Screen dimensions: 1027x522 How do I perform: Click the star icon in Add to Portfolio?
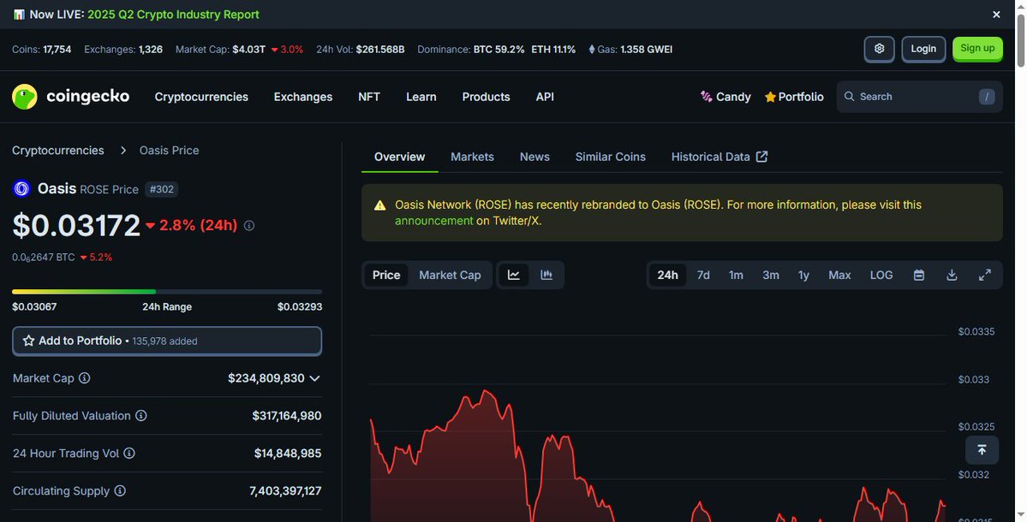[29, 341]
